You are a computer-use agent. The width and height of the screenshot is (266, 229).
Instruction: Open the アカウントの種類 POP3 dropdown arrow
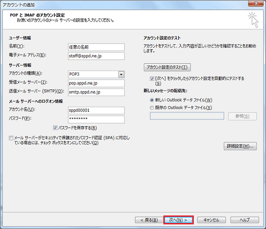click(121, 74)
